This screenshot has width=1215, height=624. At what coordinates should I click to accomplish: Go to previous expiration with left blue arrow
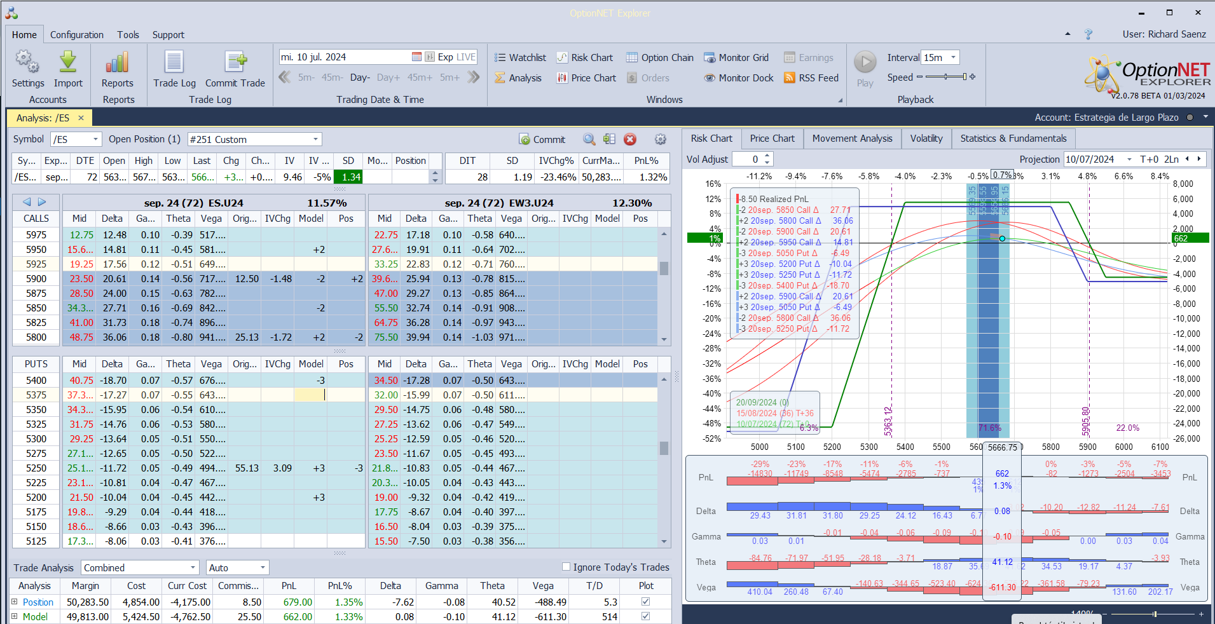coord(27,202)
